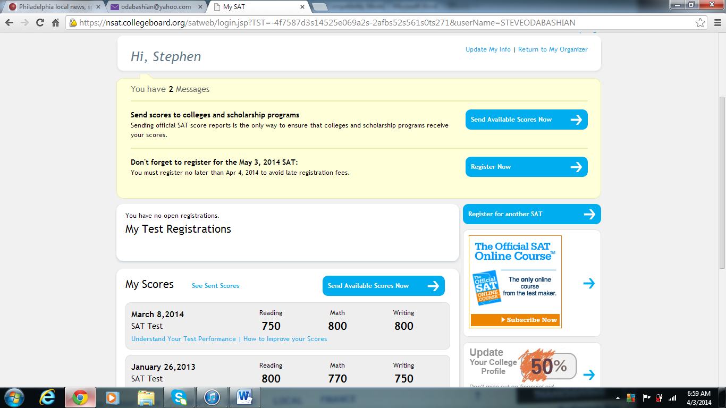Launch Internet Explorer from the taskbar
726x408 pixels.
(x=47, y=397)
